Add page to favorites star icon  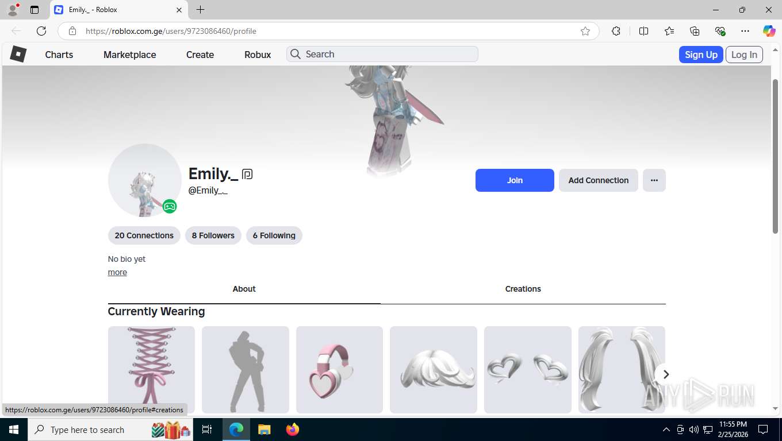[585, 31]
